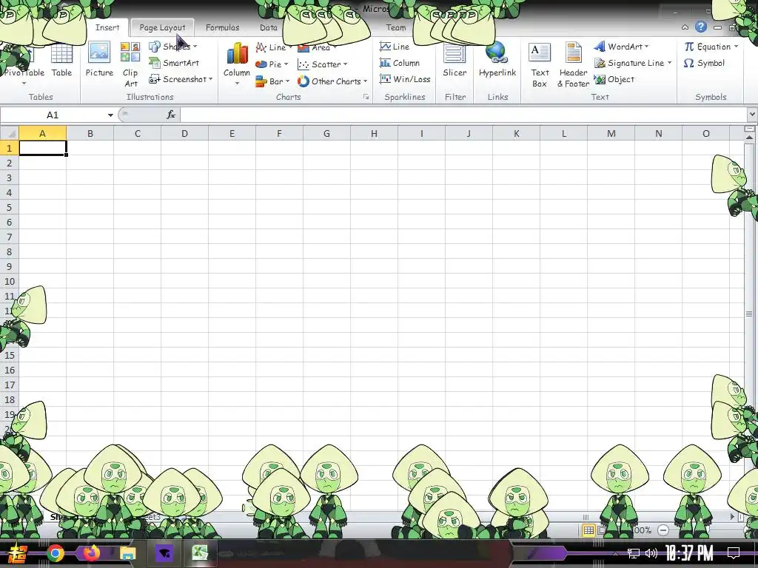Select cell A1

click(x=42, y=148)
